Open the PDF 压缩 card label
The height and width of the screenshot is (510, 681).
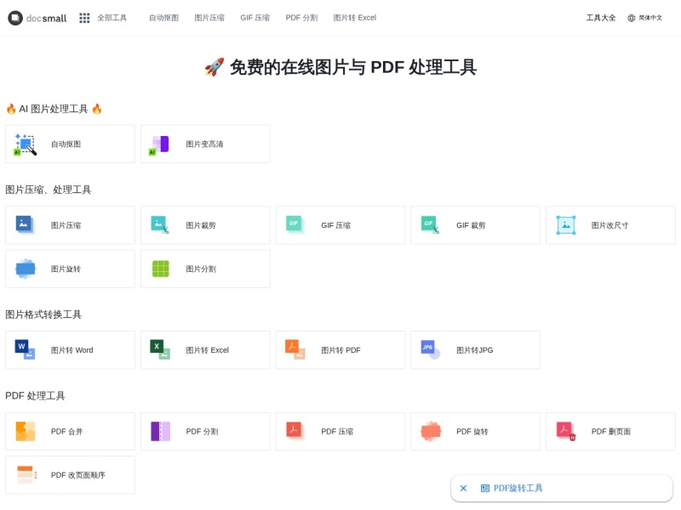(x=337, y=432)
